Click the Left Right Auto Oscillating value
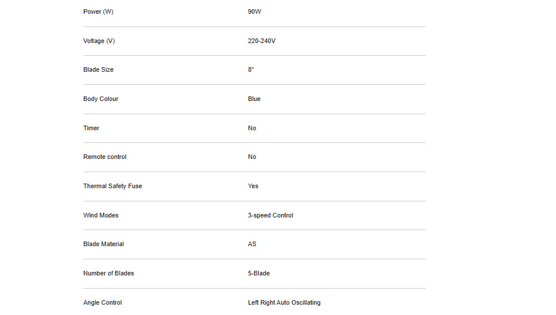The width and height of the screenshot is (556, 315). pyautogui.click(x=284, y=302)
